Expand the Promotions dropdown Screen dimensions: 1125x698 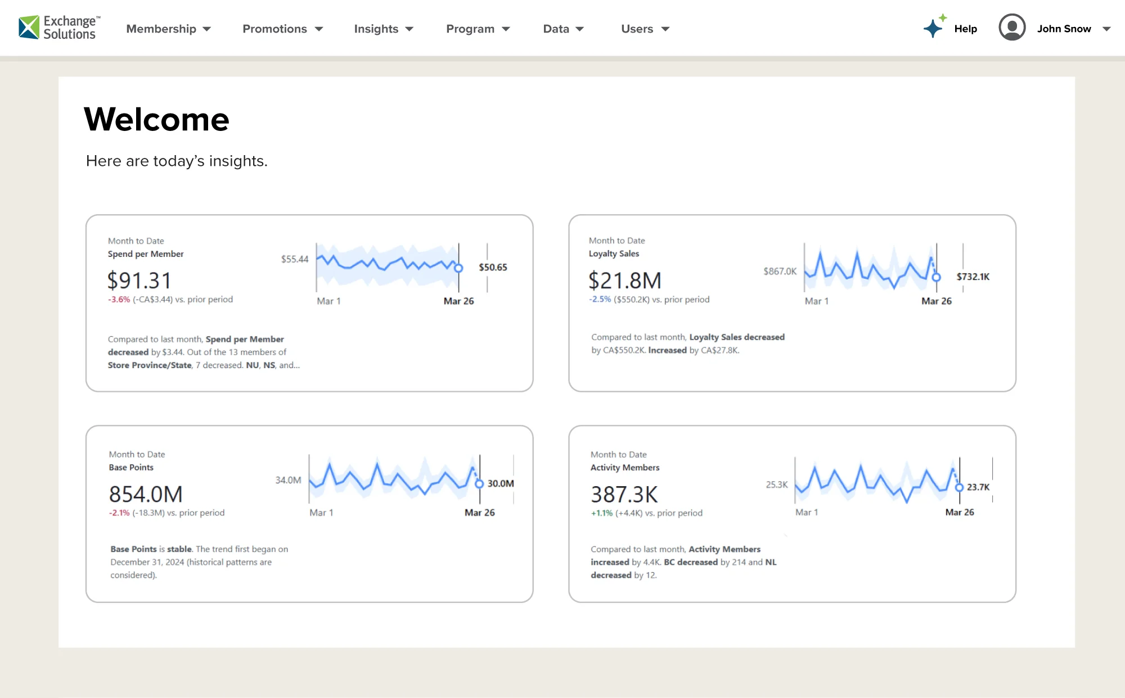(318, 29)
